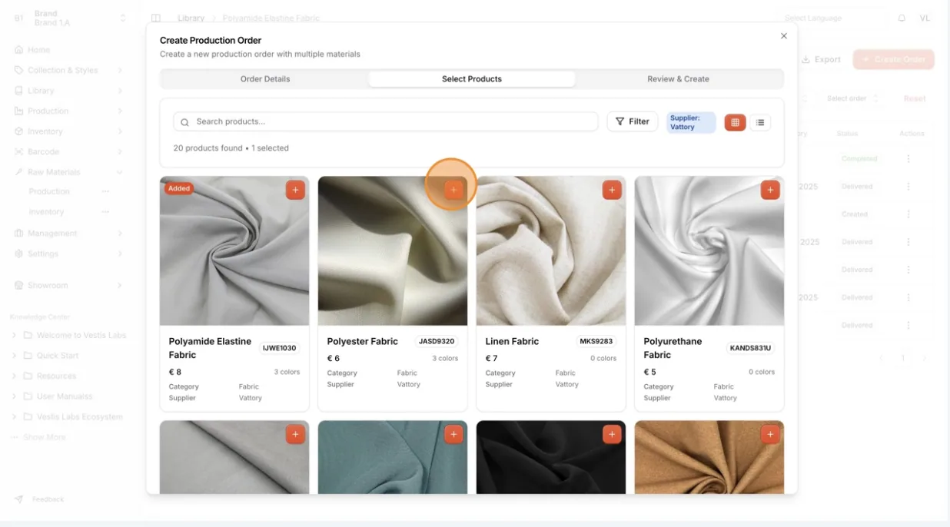Viewport: 950px width, 527px height.
Task: Go to the Review & Create tab
Action: 678,79
